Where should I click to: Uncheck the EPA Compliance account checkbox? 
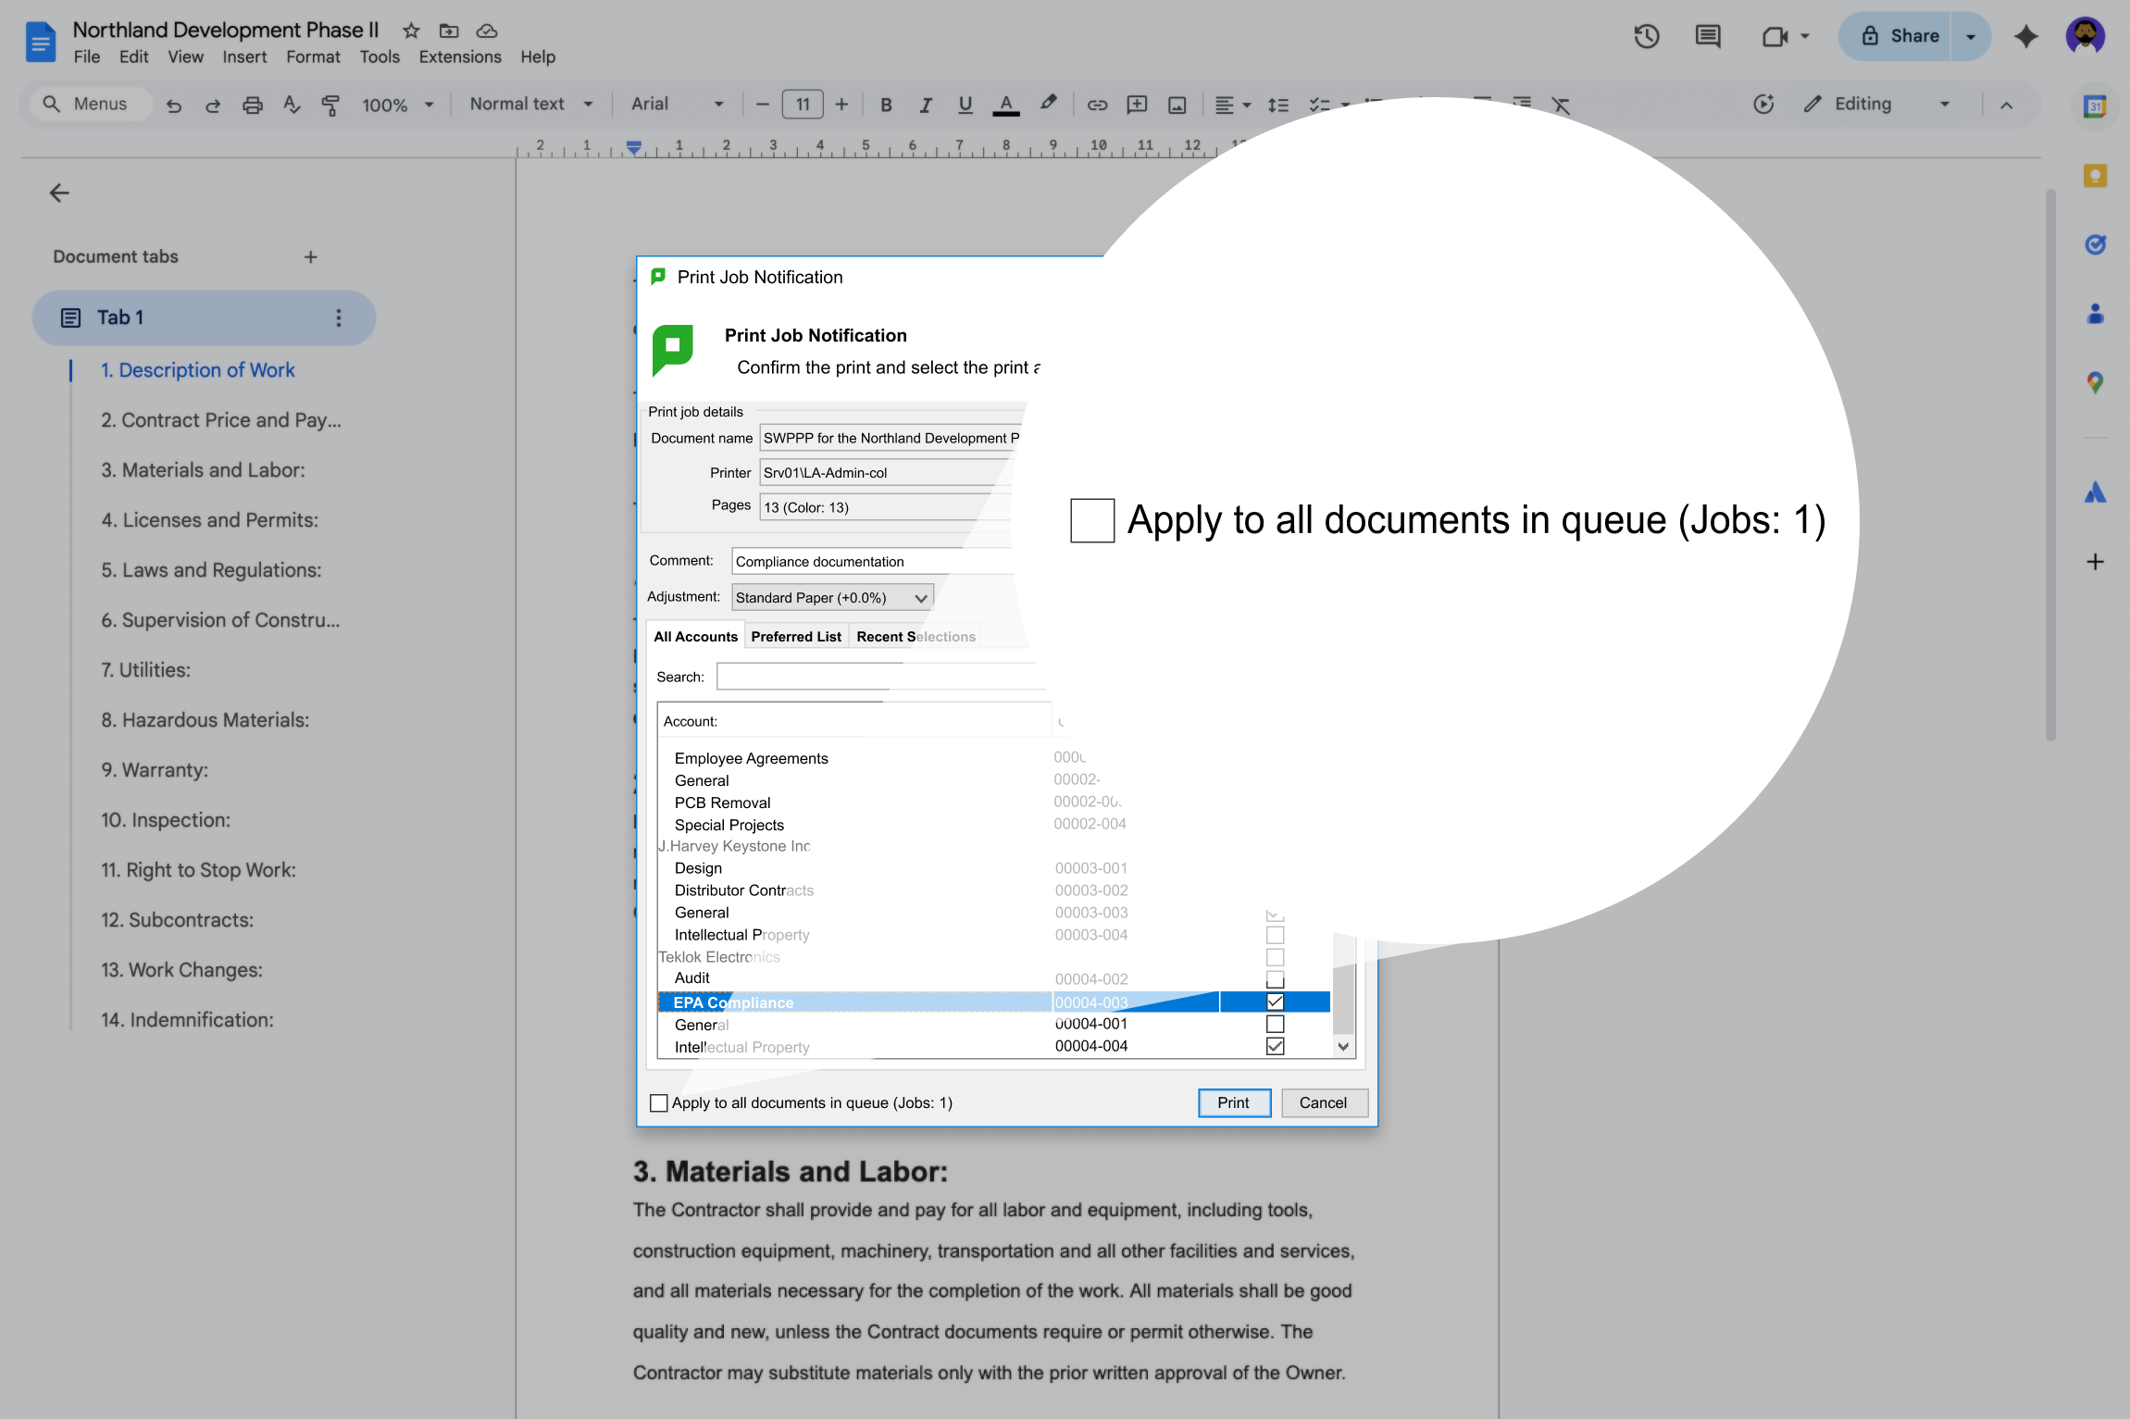(1275, 1002)
